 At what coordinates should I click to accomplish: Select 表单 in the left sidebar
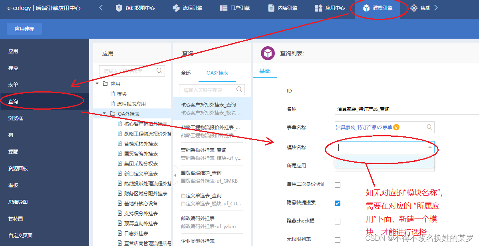[45, 85]
